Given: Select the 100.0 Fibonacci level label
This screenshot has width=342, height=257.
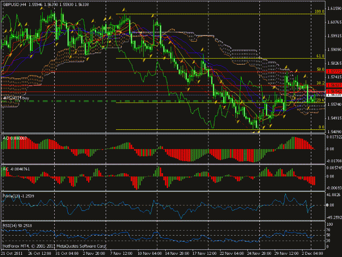Looking at the screenshot, I should pyautogui.click(x=320, y=12).
